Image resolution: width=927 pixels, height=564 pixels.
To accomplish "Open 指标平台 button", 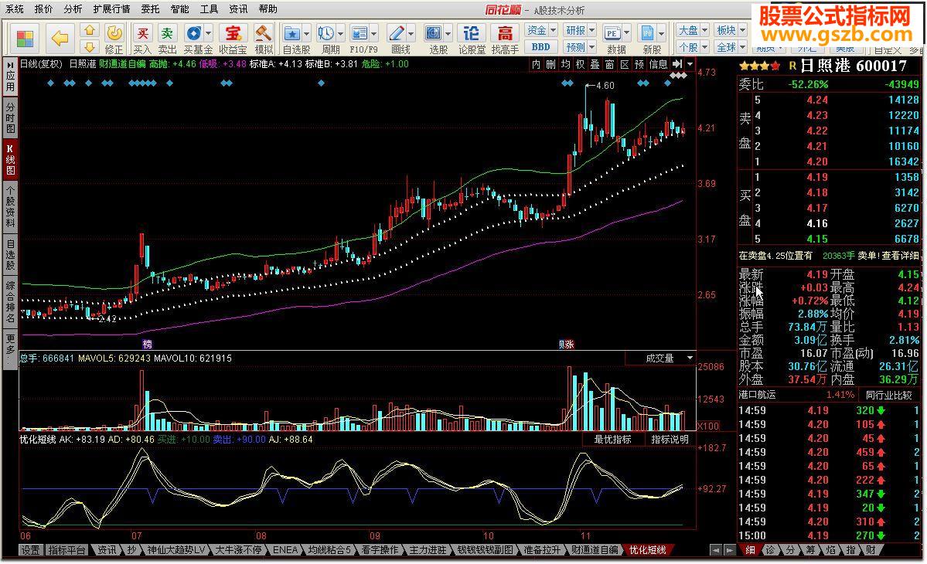I will [x=66, y=550].
